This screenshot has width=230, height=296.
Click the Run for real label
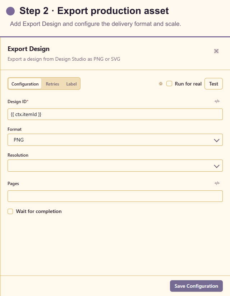pyautogui.click(x=188, y=84)
